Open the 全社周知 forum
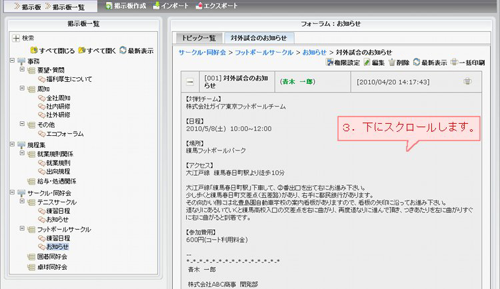500x289 pixels. click(x=59, y=98)
